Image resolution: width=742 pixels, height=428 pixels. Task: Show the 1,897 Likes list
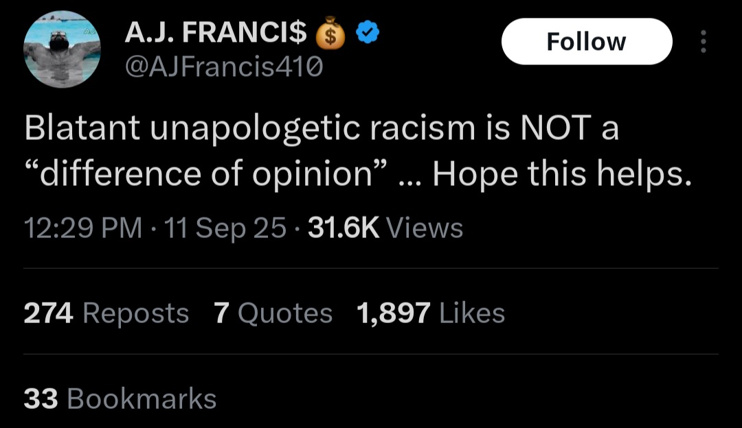pyautogui.click(x=431, y=313)
